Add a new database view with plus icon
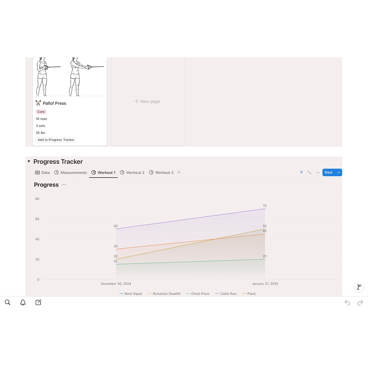The height and width of the screenshot is (368, 368). coord(179,172)
